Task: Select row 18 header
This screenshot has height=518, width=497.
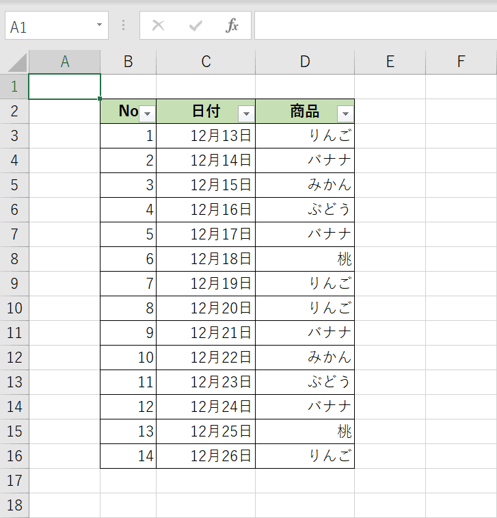Action: [14, 506]
